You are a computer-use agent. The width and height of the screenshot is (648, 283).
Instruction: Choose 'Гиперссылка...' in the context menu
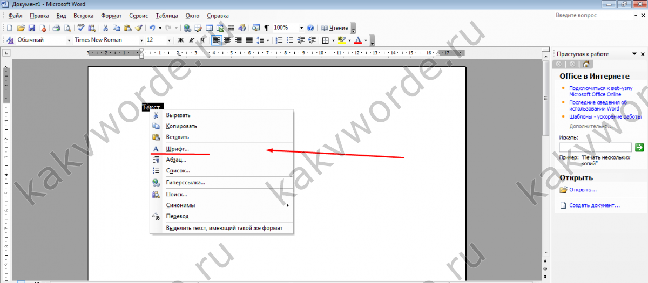pos(221,183)
